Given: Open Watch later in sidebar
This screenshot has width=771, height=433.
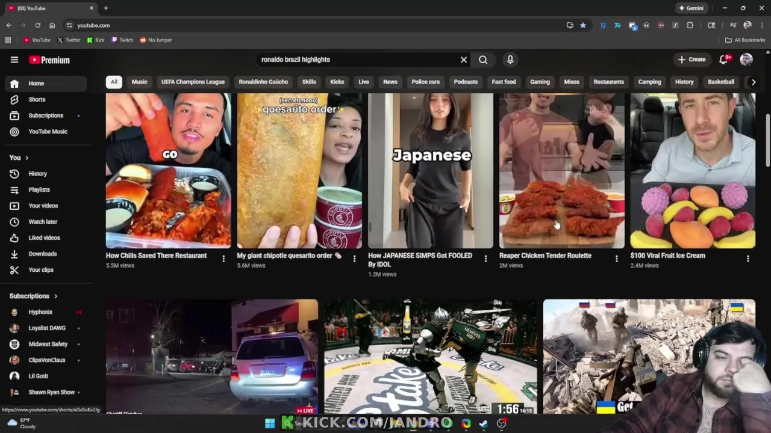Looking at the screenshot, I should [46, 222].
